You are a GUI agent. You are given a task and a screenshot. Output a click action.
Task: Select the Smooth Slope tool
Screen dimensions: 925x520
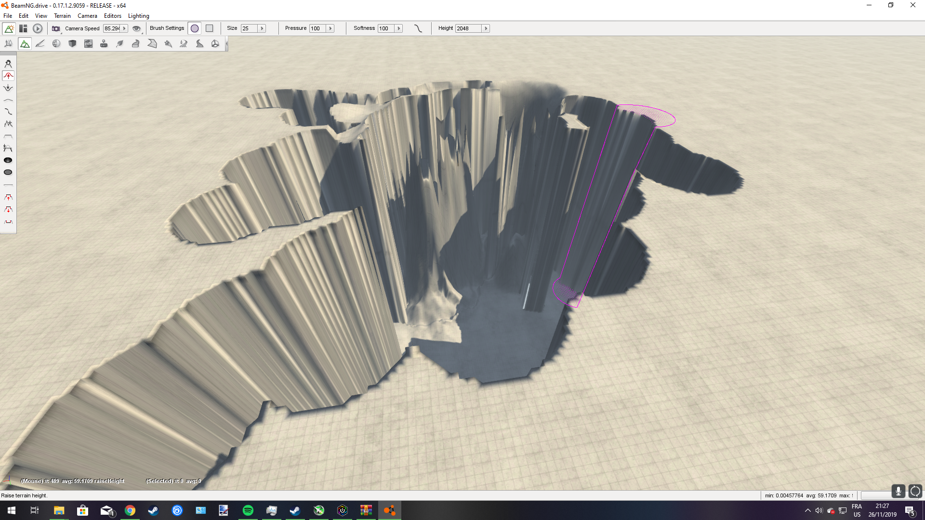[8, 112]
